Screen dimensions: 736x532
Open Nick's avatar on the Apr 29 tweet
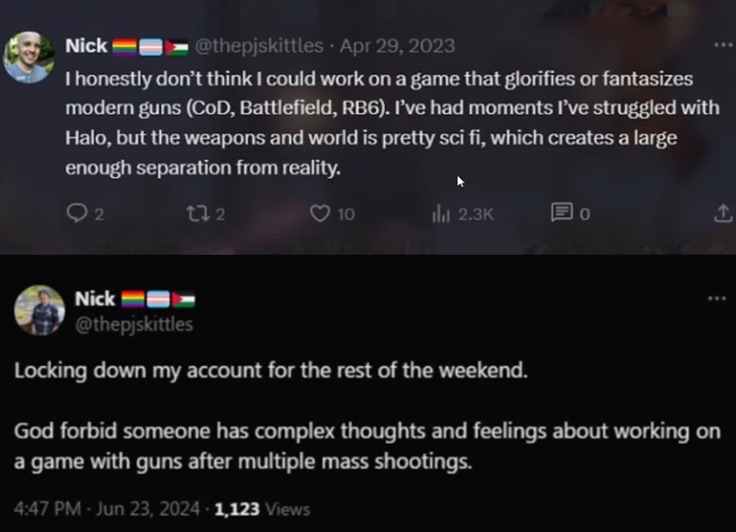(29, 57)
